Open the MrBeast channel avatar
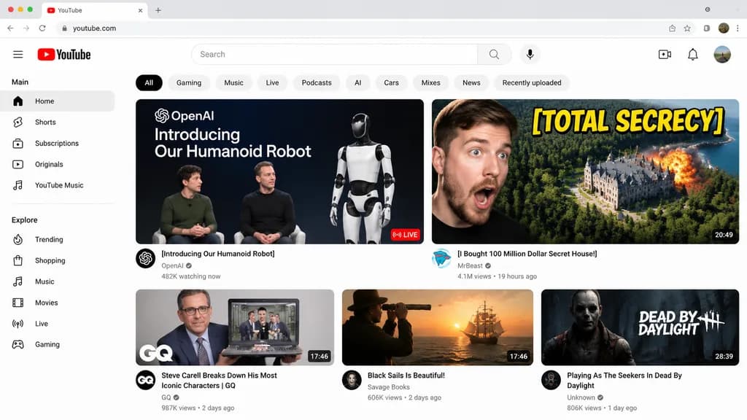 (441, 259)
